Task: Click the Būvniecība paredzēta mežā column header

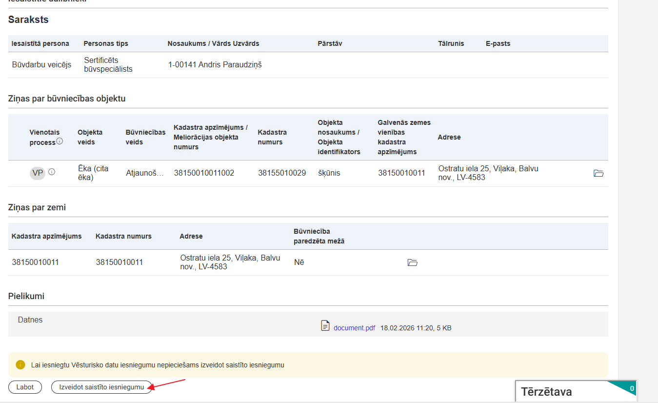Action: pos(319,236)
